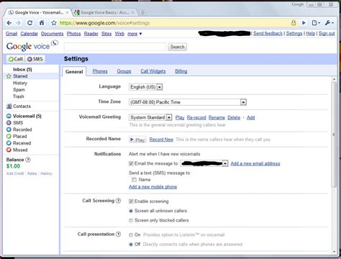Open Inbox (5) in the sidebar
The height and width of the screenshot is (259, 341).
(x=22, y=70)
